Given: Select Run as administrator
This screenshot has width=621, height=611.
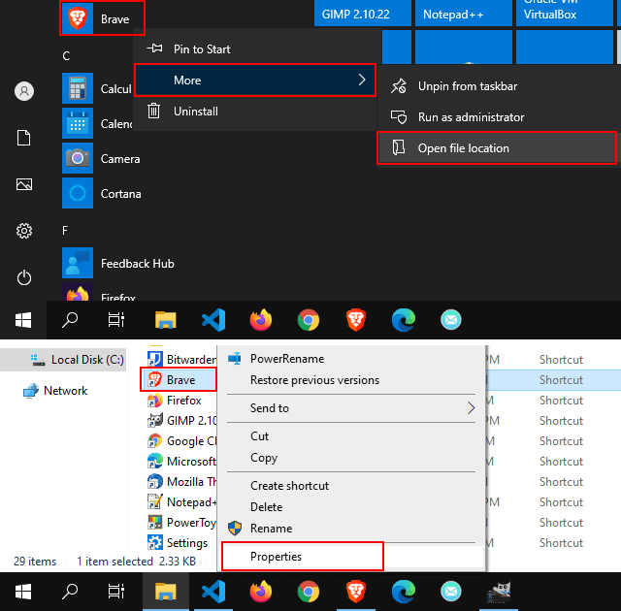Looking at the screenshot, I should point(498,117).
